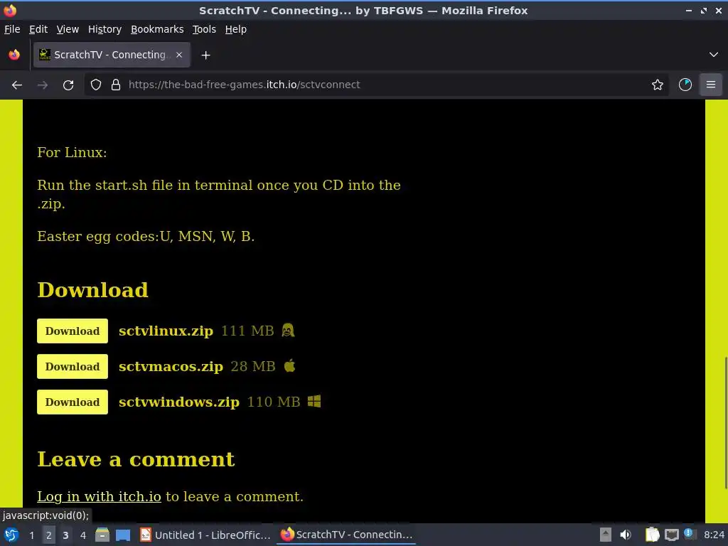
Task: Click the forward navigation arrow
Action: point(43,85)
